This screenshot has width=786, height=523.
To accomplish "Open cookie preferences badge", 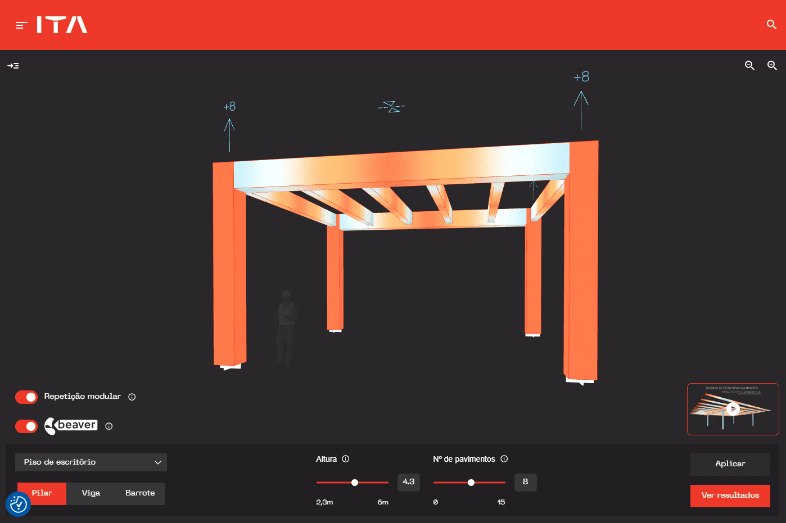I will coord(18,504).
